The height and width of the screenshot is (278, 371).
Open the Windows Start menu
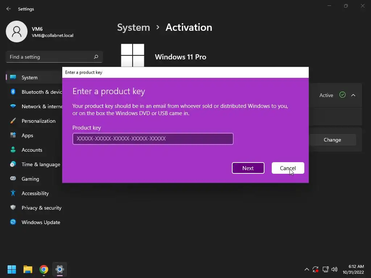click(12, 269)
